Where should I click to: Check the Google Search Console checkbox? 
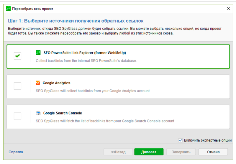(x=17, y=116)
